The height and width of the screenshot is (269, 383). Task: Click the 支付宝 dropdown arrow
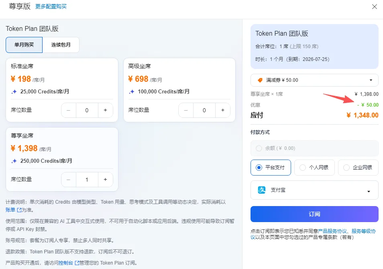pyautogui.click(x=369, y=192)
